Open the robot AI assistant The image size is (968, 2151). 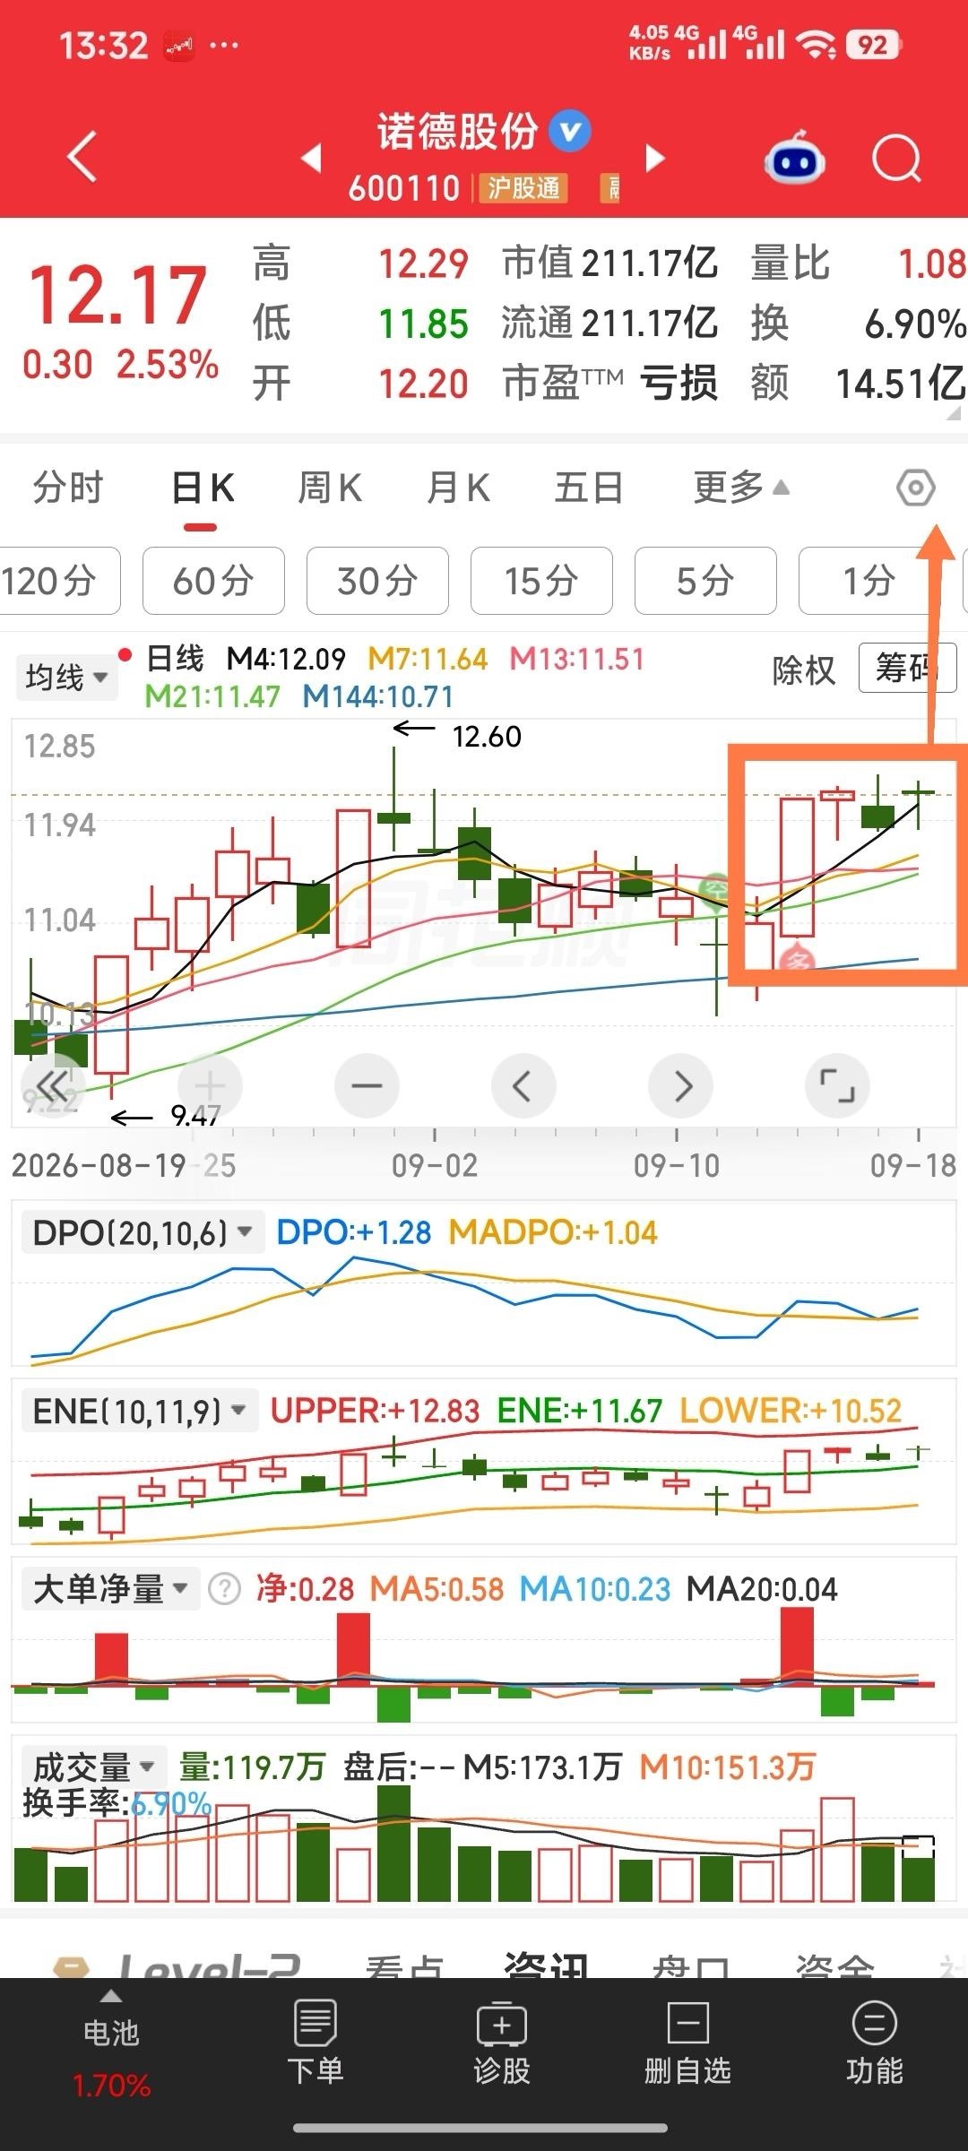coord(795,159)
